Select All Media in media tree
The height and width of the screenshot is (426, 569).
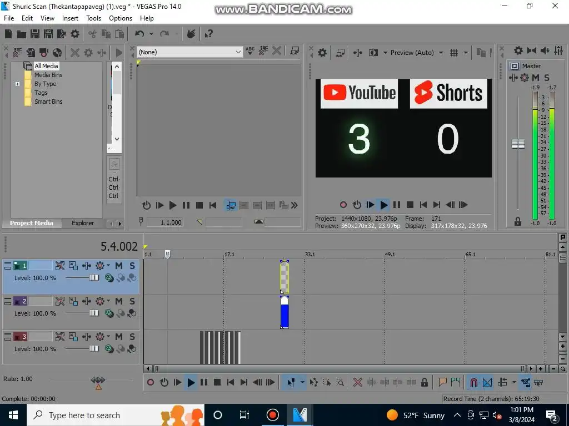[x=46, y=66]
